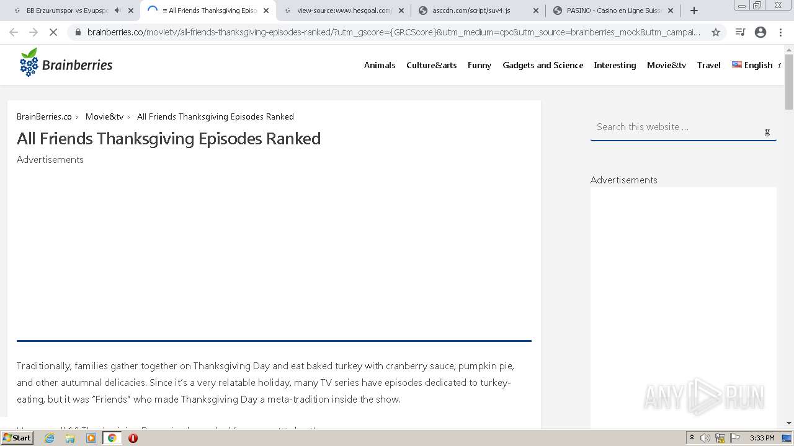Close the asccdn.com script tab
The image size is (794, 446).
pyautogui.click(x=536, y=11)
